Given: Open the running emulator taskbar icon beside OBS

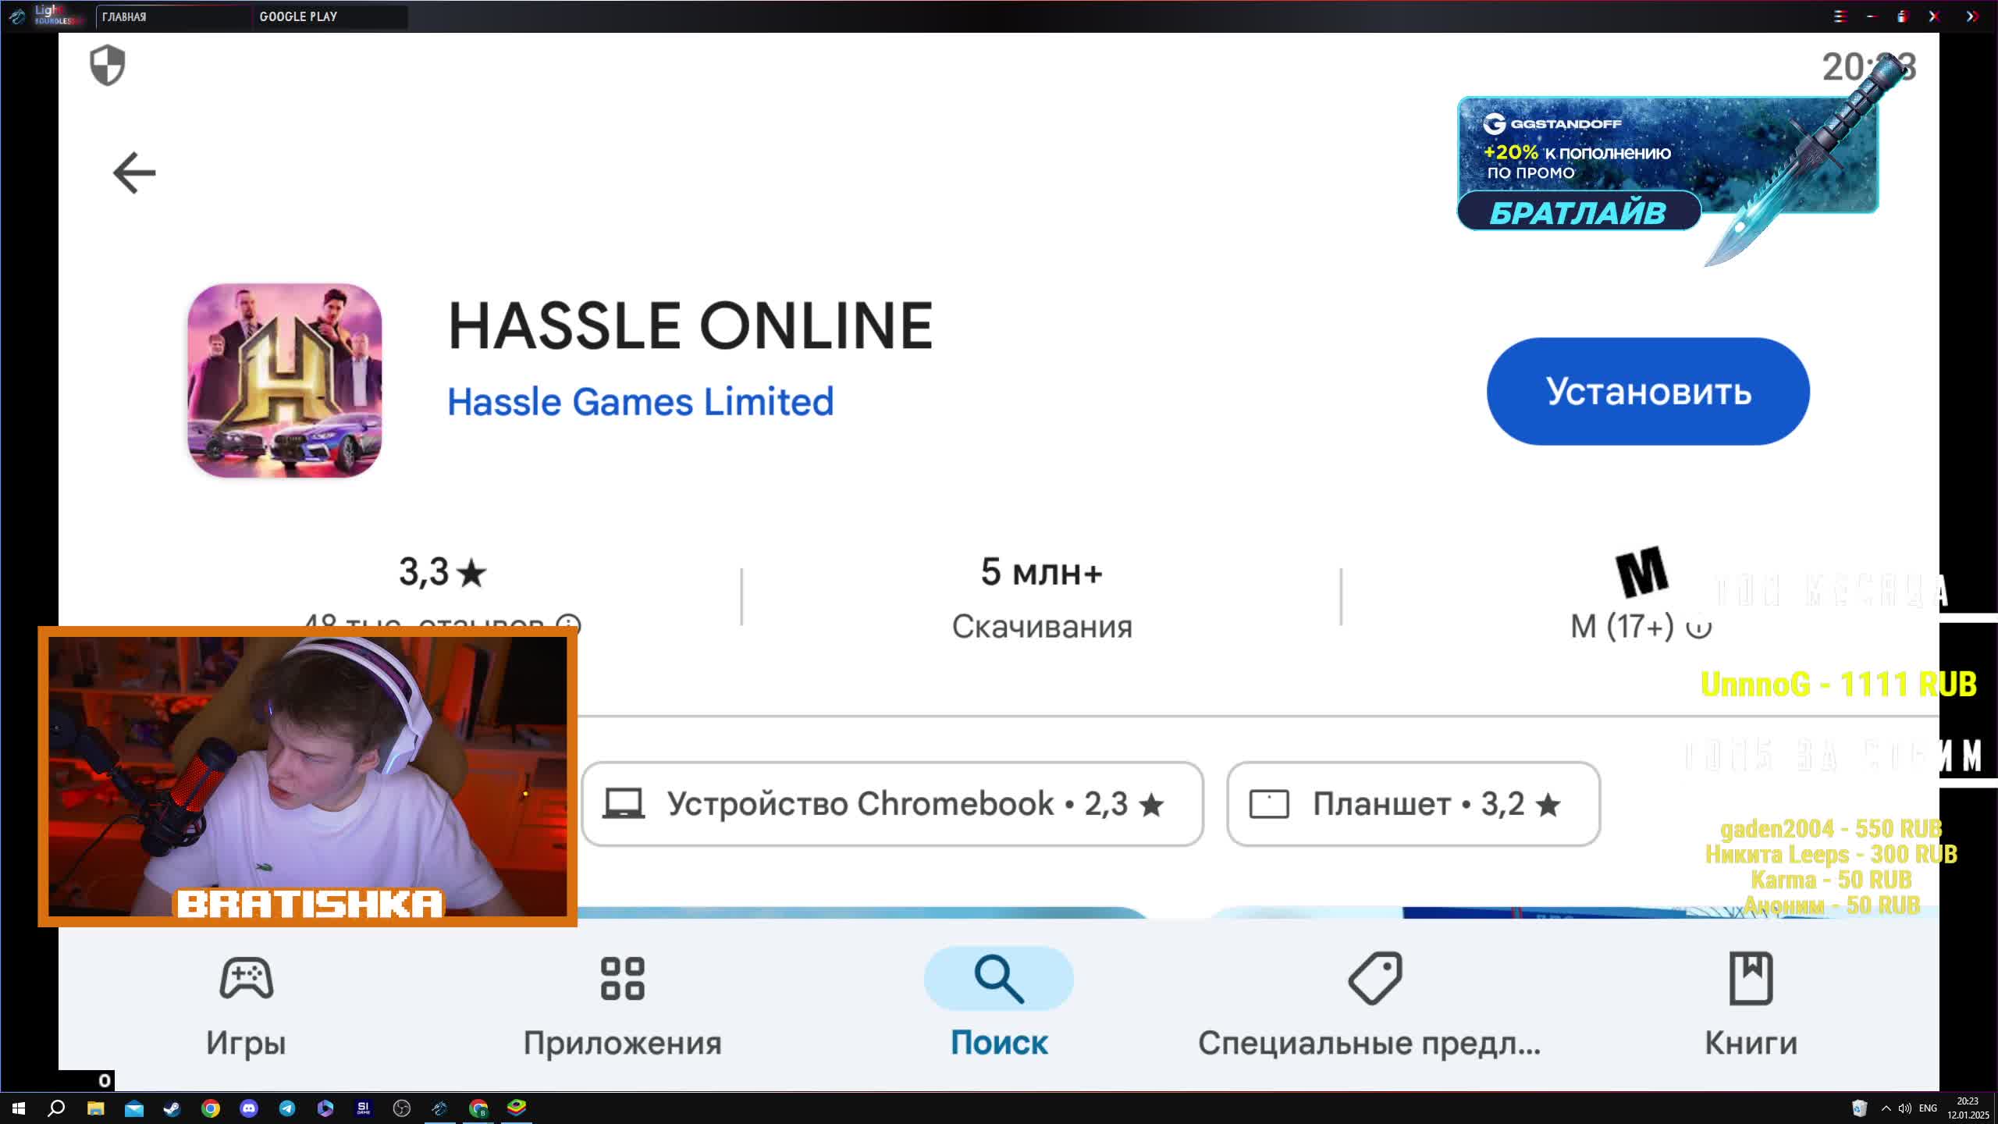Looking at the screenshot, I should coord(440,1108).
